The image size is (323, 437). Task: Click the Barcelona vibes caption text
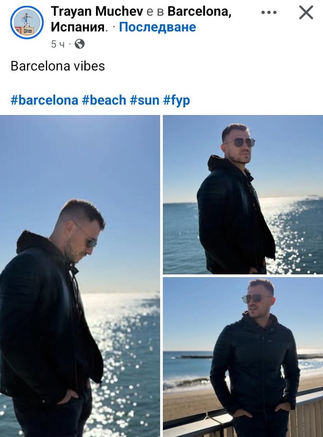[x=57, y=66]
